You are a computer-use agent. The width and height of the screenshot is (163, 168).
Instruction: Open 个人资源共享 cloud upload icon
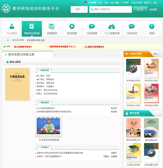pos(112,27)
